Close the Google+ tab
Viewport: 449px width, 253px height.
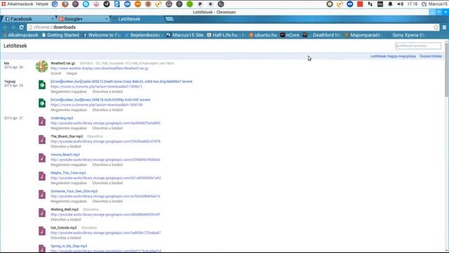click(x=106, y=19)
